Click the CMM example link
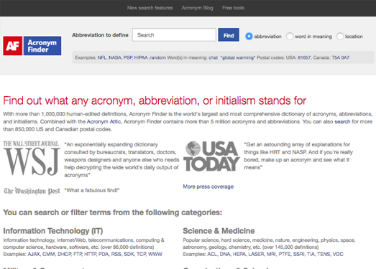 (x=49, y=254)
